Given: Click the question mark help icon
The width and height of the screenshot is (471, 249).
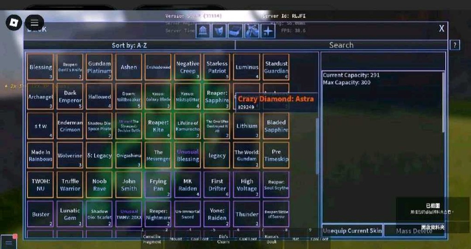Looking at the screenshot, I should coord(455,45).
